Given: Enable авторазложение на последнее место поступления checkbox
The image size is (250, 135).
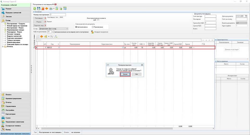Looking at the screenshot, I should [54, 32].
